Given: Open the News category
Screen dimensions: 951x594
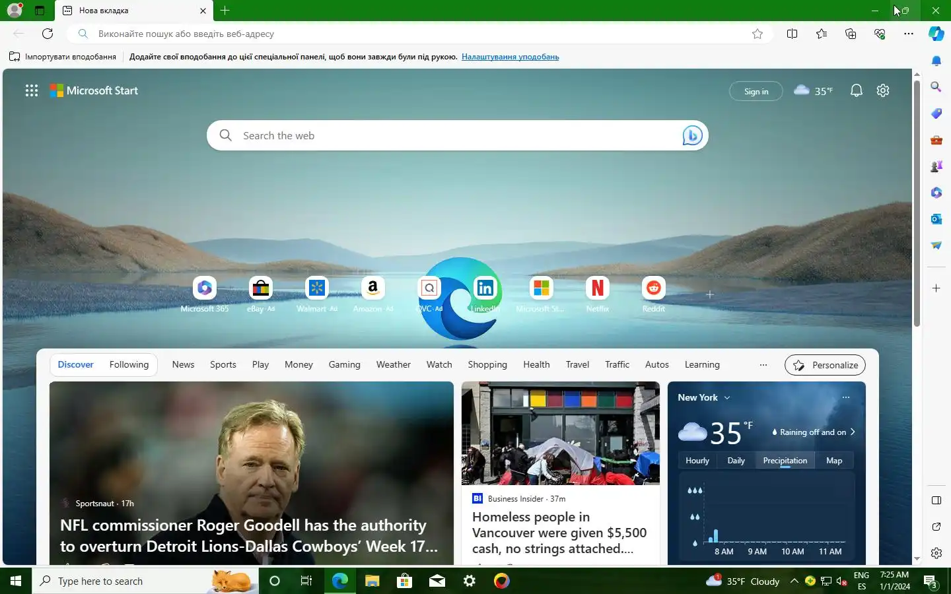Looking at the screenshot, I should [183, 364].
